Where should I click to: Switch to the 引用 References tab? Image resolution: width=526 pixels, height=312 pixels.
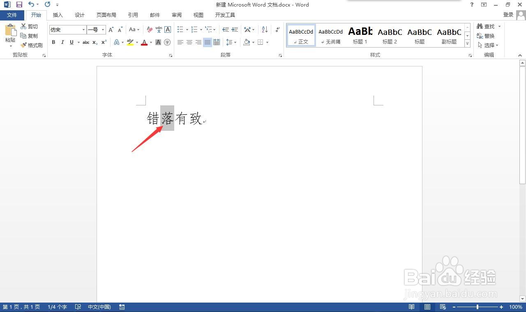[x=133, y=15]
